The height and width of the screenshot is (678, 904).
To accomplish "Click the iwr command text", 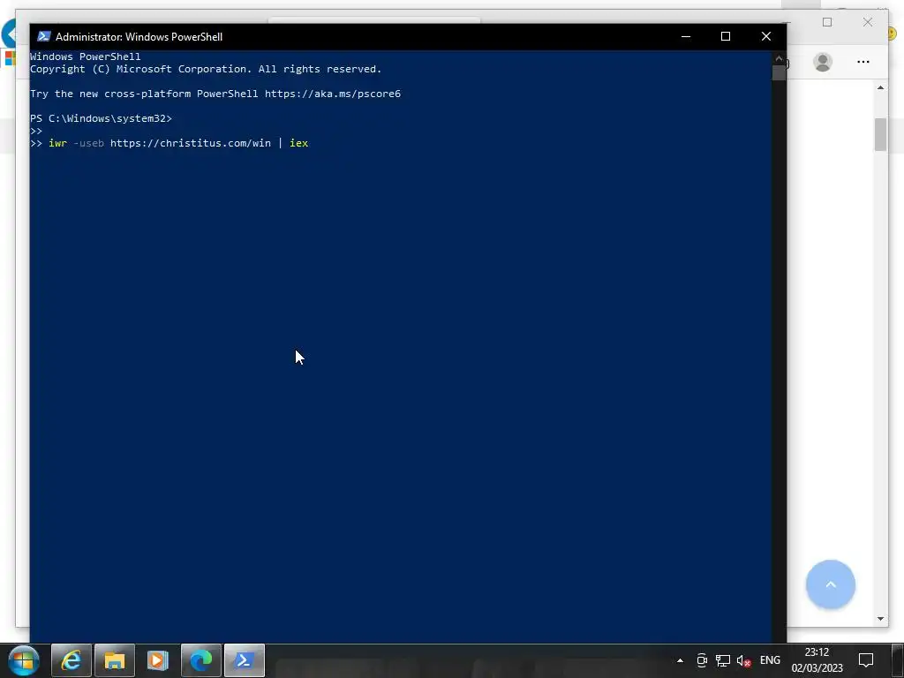I will click(x=57, y=143).
